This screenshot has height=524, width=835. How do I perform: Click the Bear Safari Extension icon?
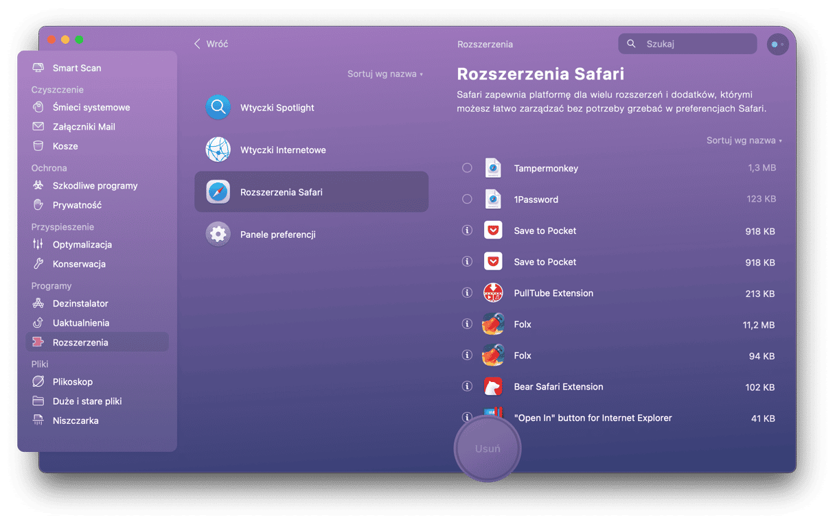tap(493, 387)
